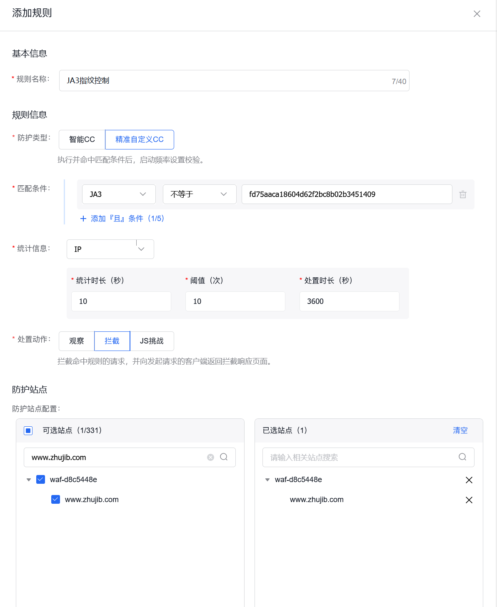Collapse the waf-d8c5448e tree in available sites

click(x=28, y=479)
